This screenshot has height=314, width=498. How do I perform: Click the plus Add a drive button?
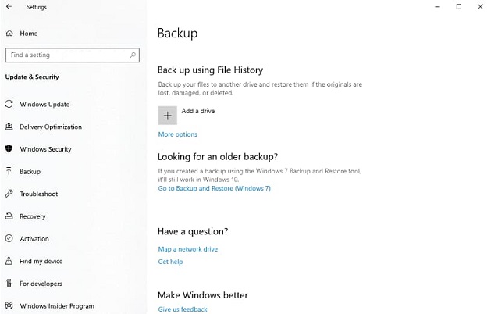168,116
